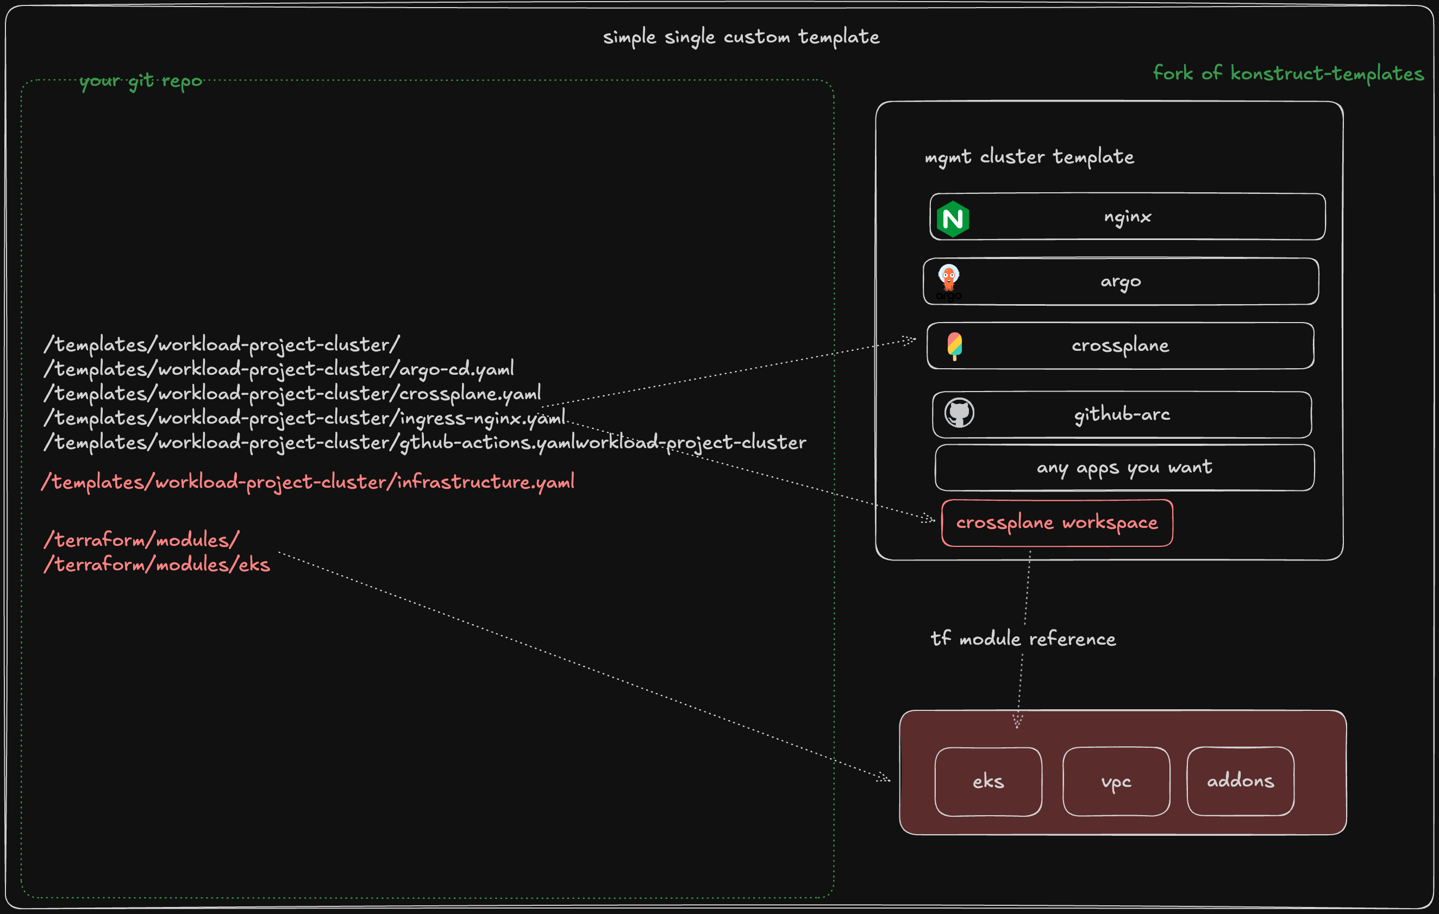The width and height of the screenshot is (1439, 914).
Task: Click the 'fork of konstruct-templates' label
Action: [x=1288, y=73]
